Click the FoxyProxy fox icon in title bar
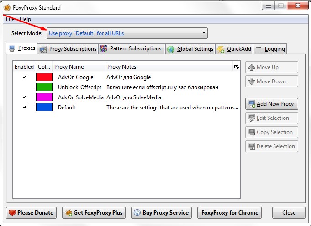Viewport: 311px width, 226px height. pyautogui.click(x=7, y=8)
